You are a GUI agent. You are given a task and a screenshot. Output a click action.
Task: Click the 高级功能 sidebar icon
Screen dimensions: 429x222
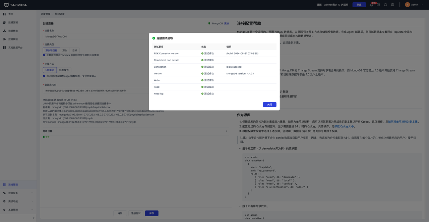coord(4,201)
